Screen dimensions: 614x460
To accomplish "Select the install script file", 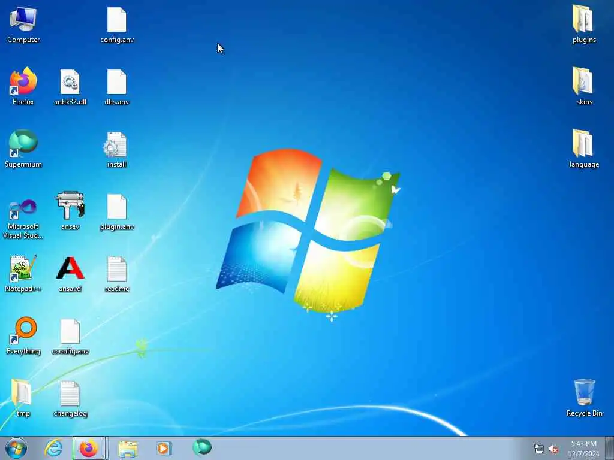I will (x=117, y=149).
